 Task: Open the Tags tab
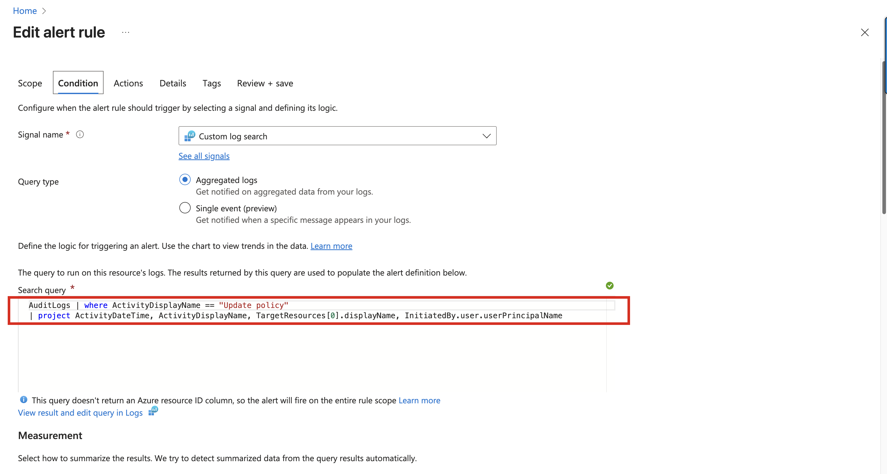click(x=212, y=83)
